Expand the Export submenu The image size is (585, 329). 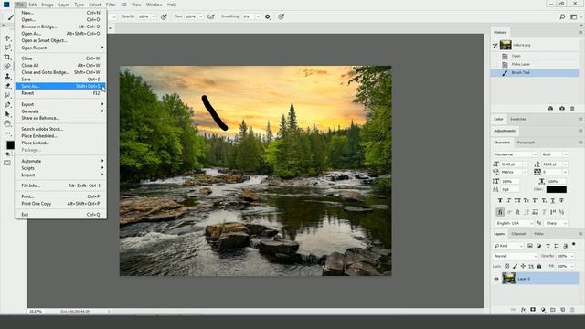[60, 104]
